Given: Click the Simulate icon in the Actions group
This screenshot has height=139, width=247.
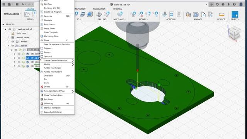Looking at the screenshot, I should (164, 14).
